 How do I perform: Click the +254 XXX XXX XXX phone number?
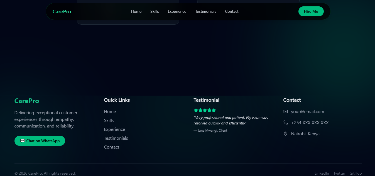pos(310,123)
